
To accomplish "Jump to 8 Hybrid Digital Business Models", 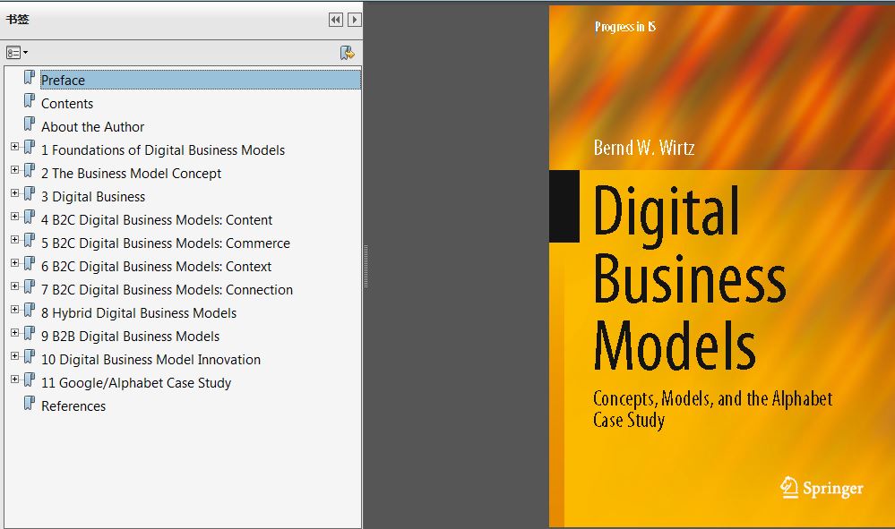I will point(139,313).
